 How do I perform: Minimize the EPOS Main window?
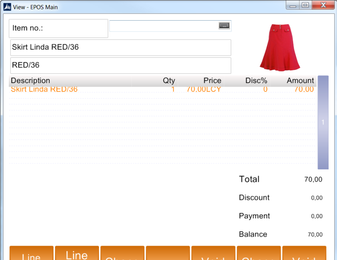coord(293,5)
